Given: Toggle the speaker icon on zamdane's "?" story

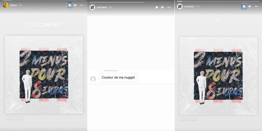Looking at the screenshot, I should pyautogui.click(x=250, y=6).
